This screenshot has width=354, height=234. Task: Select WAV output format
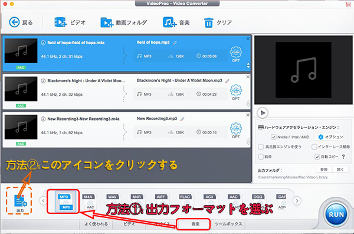tap(113, 201)
